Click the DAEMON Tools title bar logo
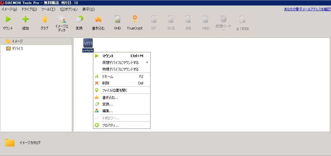 (2, 3)
